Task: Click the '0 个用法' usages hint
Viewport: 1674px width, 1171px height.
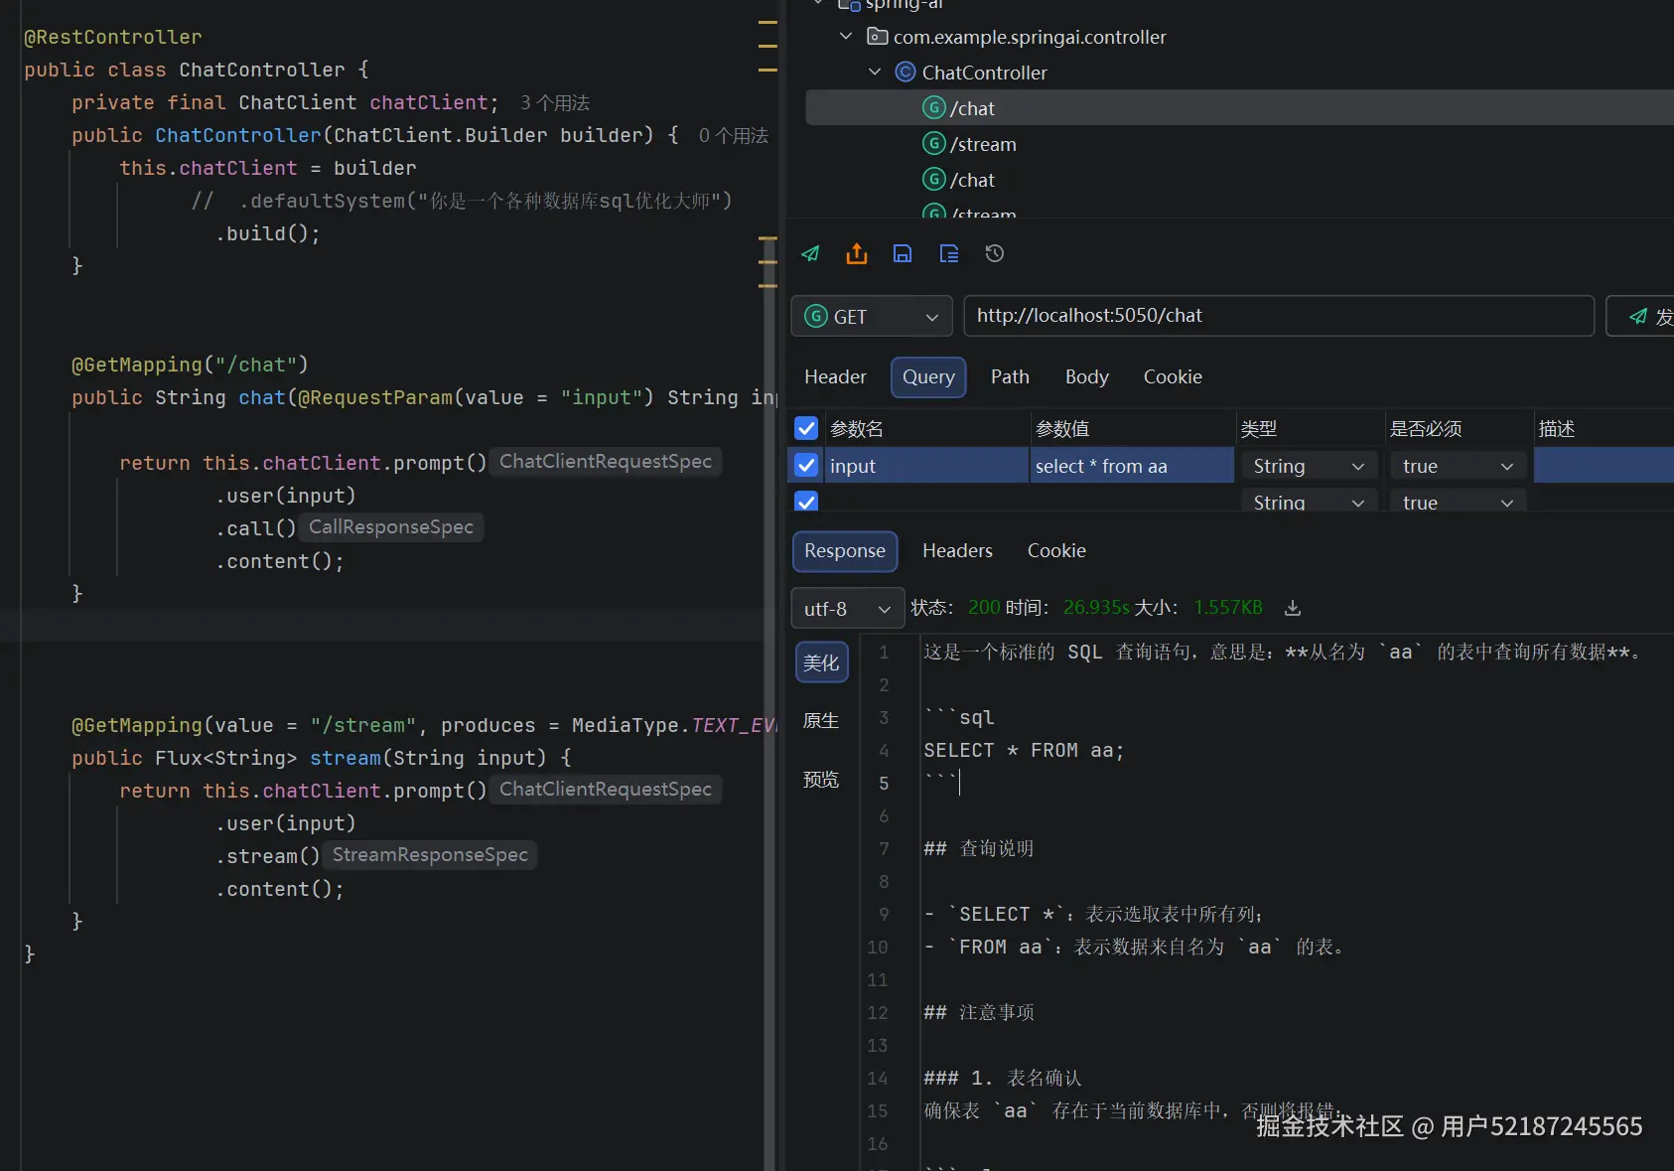Action: click(x=734, y=136)
